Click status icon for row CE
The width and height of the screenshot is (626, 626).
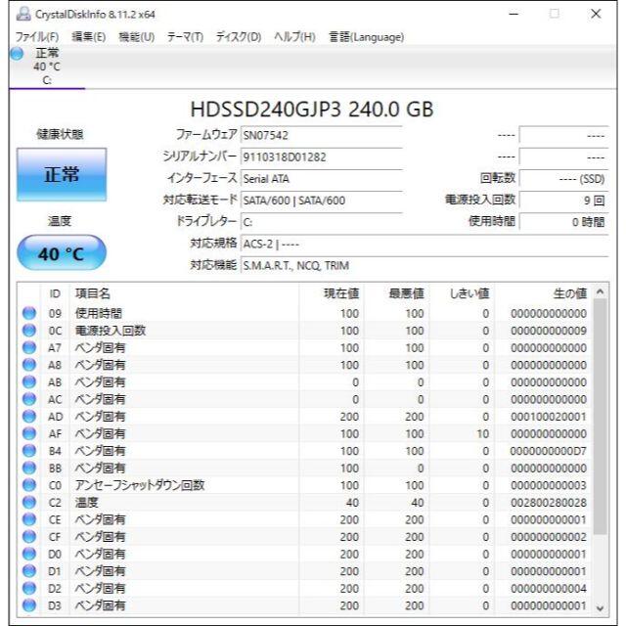point(28,519)
